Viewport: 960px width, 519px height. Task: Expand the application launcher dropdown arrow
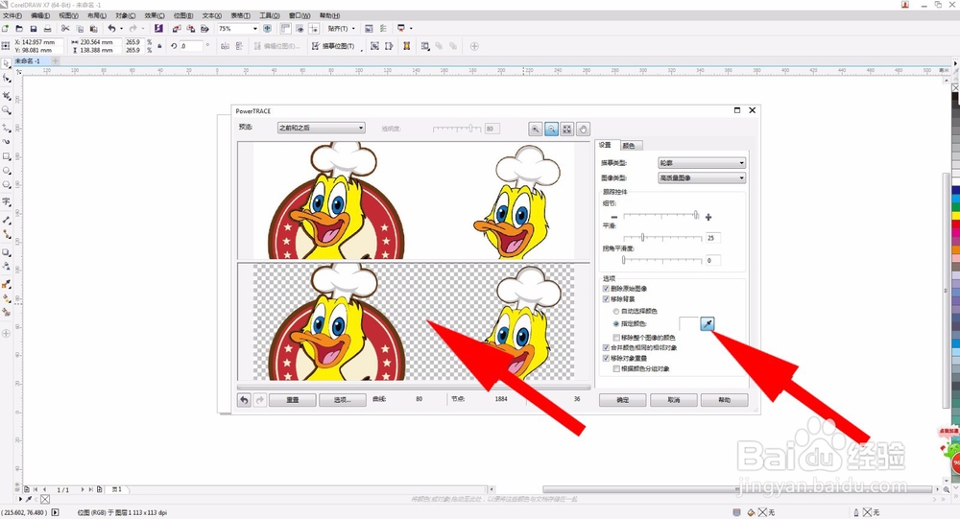coord(411,28)
